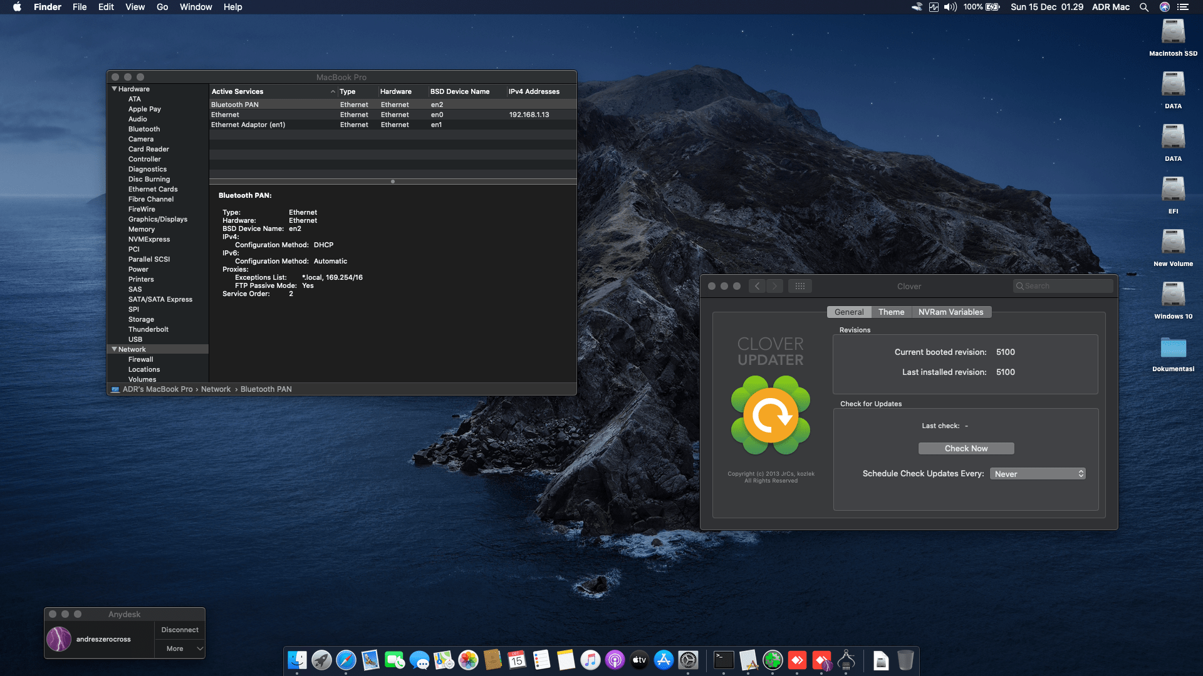The image size is (1203, 676).
Task: Open Messages from the dock
Action: click(x=419, y=660)
